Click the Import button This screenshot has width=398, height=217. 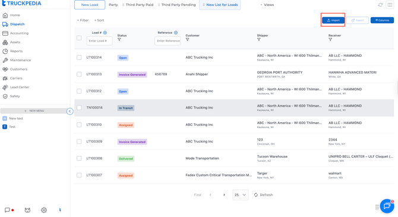click(333, 20)
